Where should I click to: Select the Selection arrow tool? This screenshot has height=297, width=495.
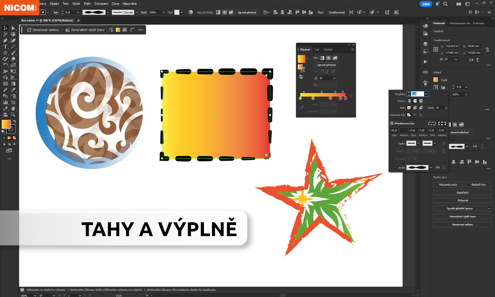coord(5,28)
